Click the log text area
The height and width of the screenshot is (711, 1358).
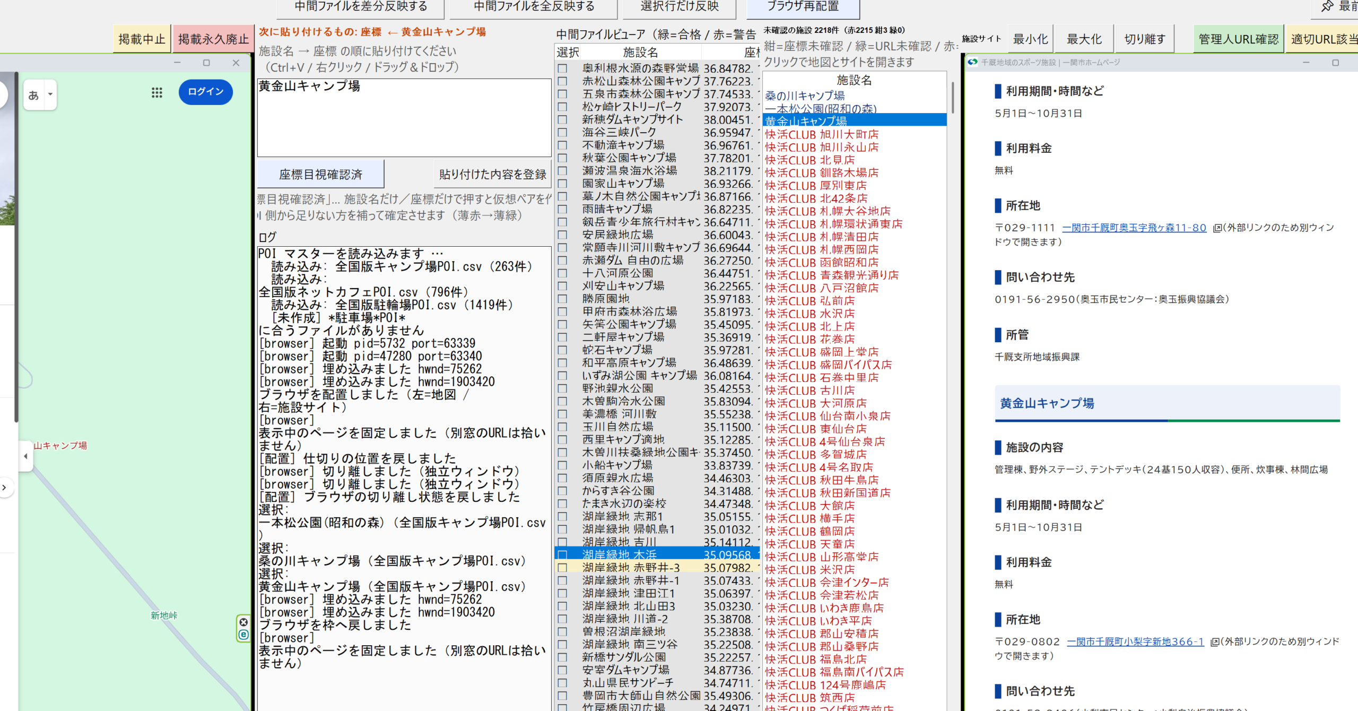tap(404, 478)
